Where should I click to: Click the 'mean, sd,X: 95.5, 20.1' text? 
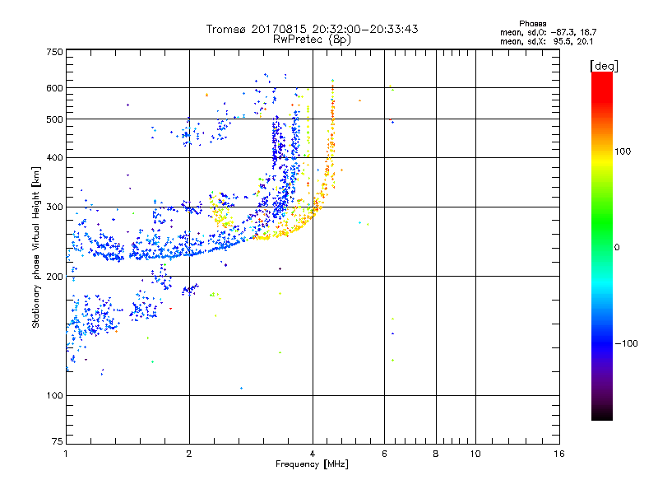pos(547,41)
